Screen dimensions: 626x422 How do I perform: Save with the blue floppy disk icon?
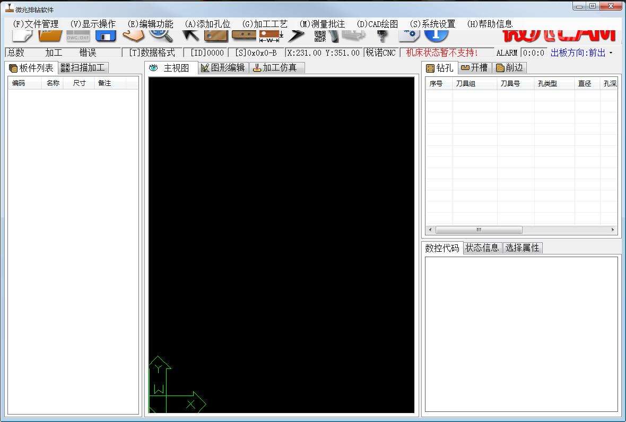point(106,36)
